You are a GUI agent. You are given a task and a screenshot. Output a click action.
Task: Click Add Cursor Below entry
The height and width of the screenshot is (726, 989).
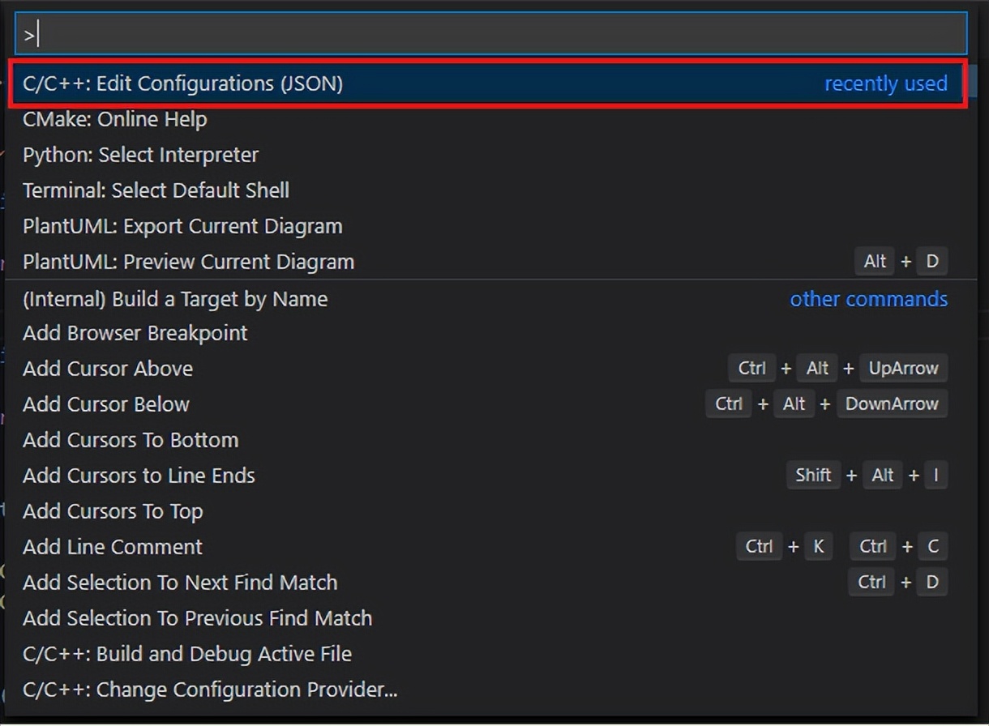pyautogui.click(x=106, y=404)
